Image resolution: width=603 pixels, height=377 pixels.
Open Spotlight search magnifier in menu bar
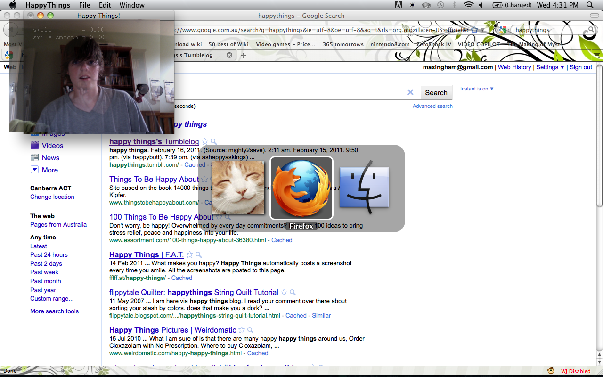coord(590,5)
